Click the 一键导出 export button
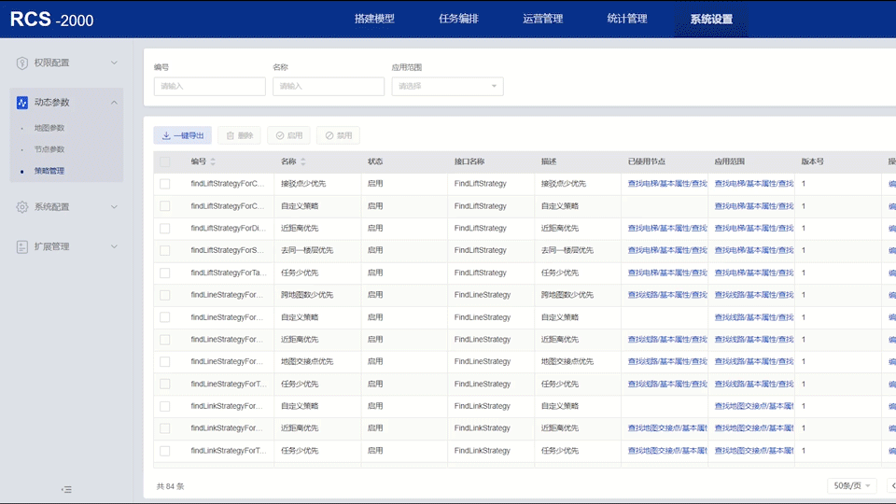 tap(183, 135)
